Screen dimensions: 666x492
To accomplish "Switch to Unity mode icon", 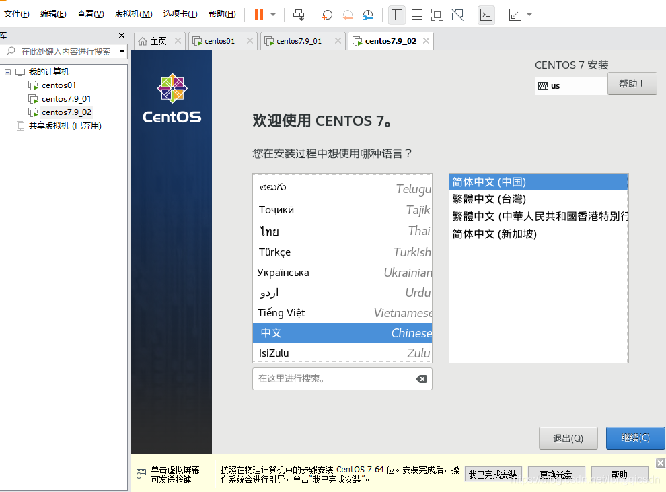I will (x=457, y=15).
